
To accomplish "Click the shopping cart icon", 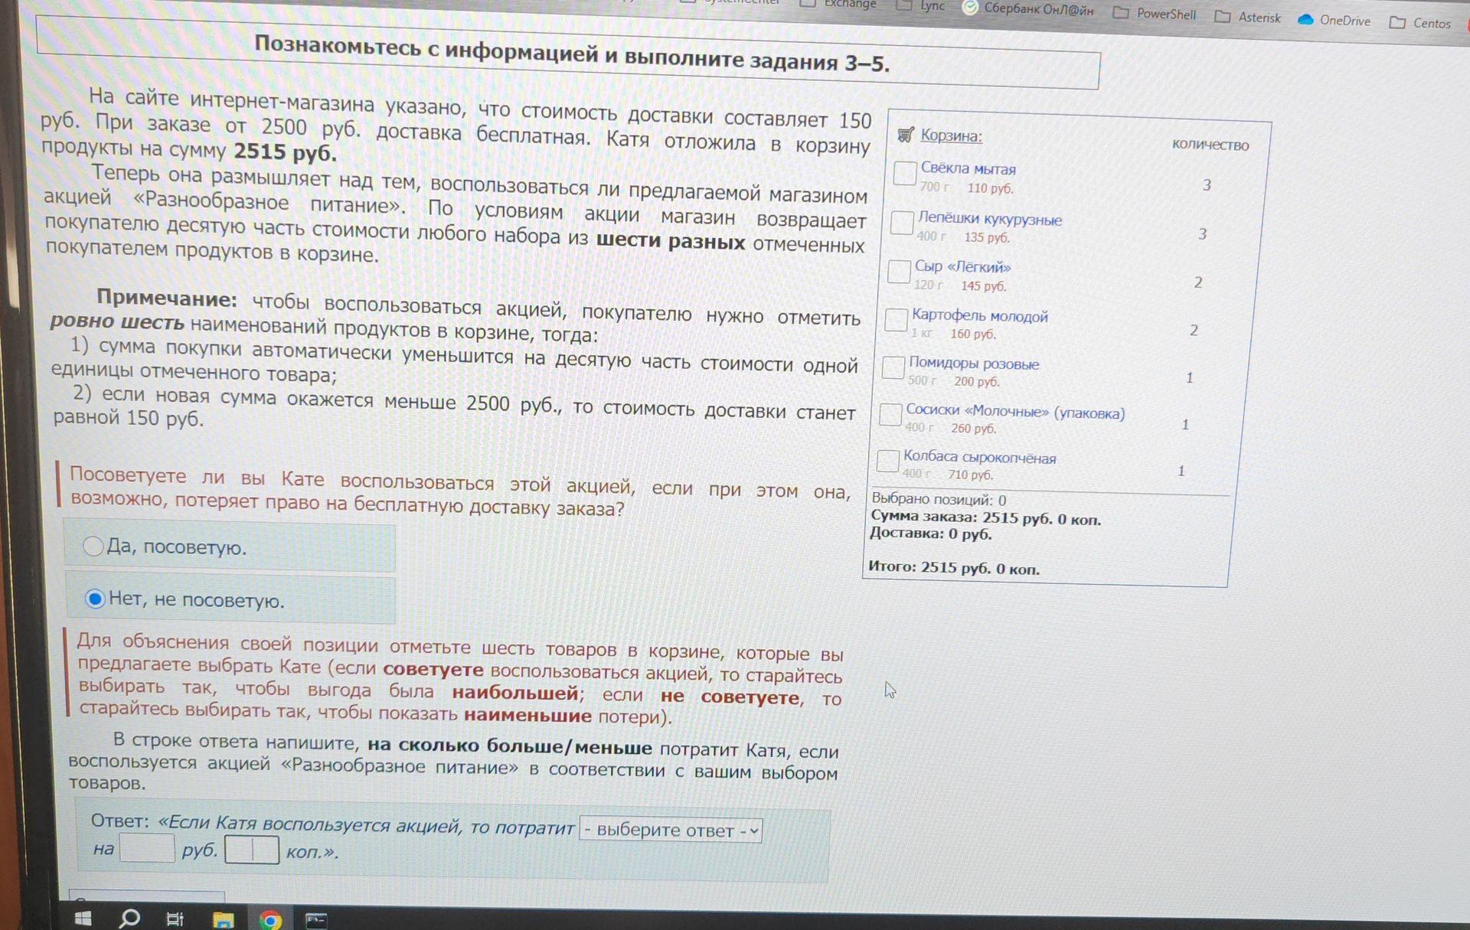I will tap(906, 135).
